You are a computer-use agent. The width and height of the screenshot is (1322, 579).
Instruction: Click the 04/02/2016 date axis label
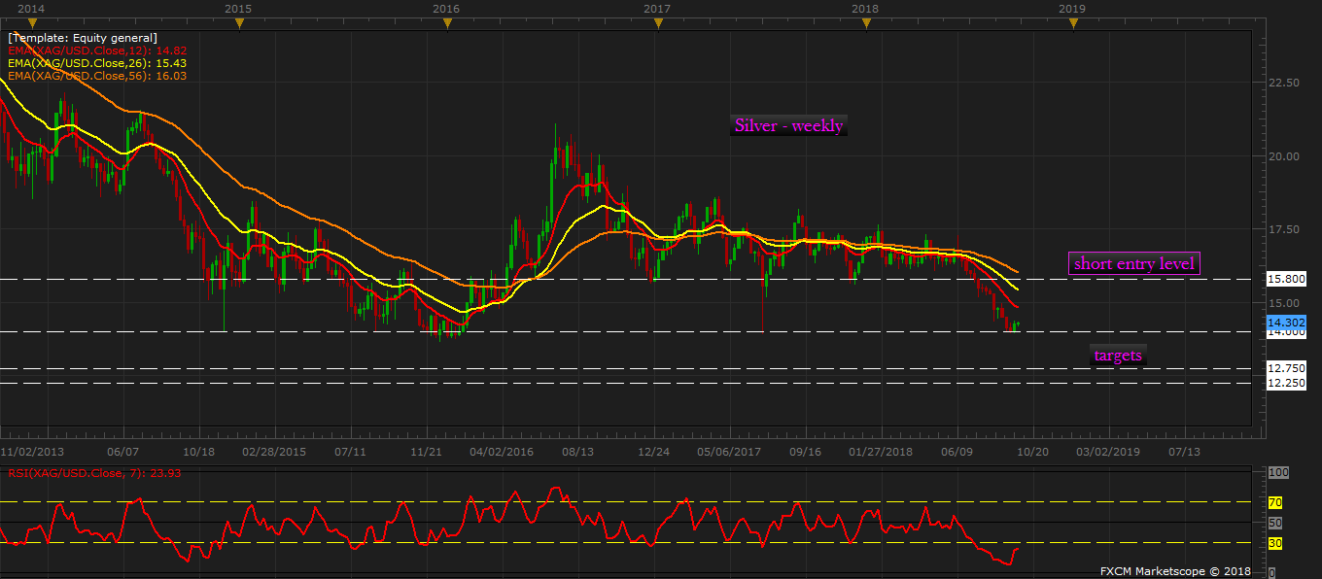click(502, 452)
